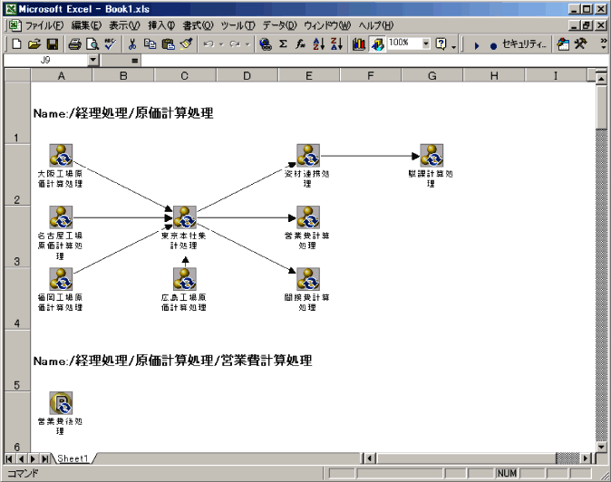The width and height of the screenshot is (611, 482).
Task: Print using the printer icon
Action: pos(74,44)
